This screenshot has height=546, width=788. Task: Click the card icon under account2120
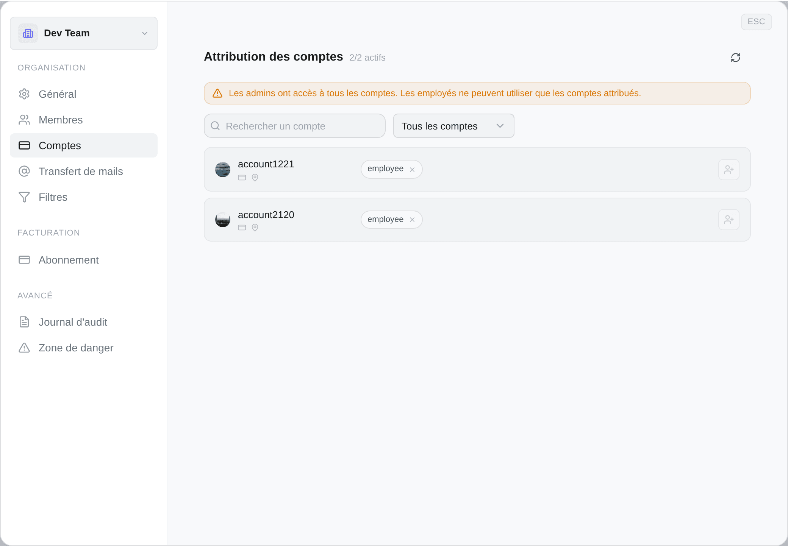tap(242, 228)
